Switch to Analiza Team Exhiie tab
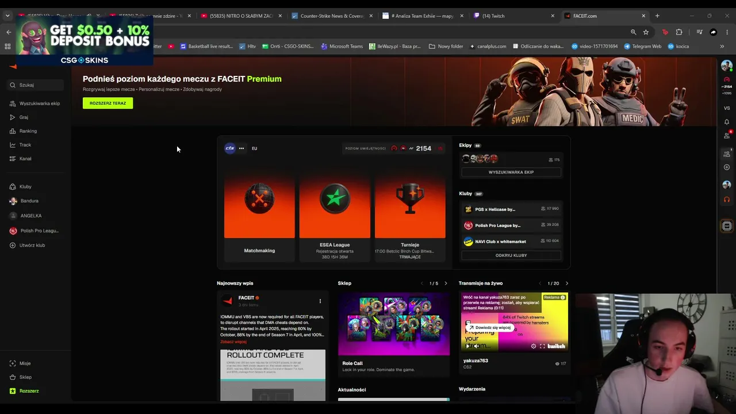The height and width of the screenshot is (414, 736). coord(424,16)
